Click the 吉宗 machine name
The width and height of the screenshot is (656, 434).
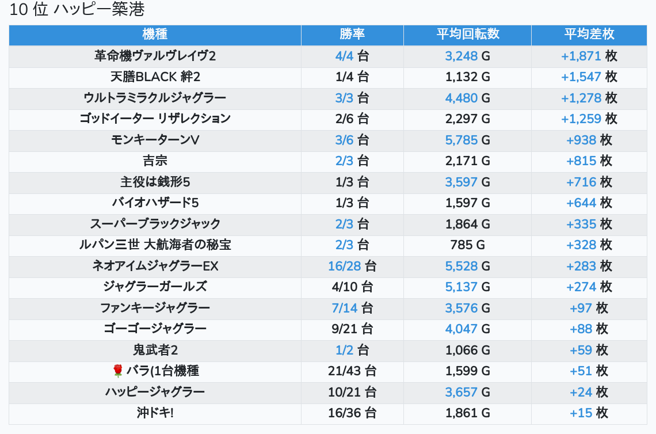tap(155, 161)
